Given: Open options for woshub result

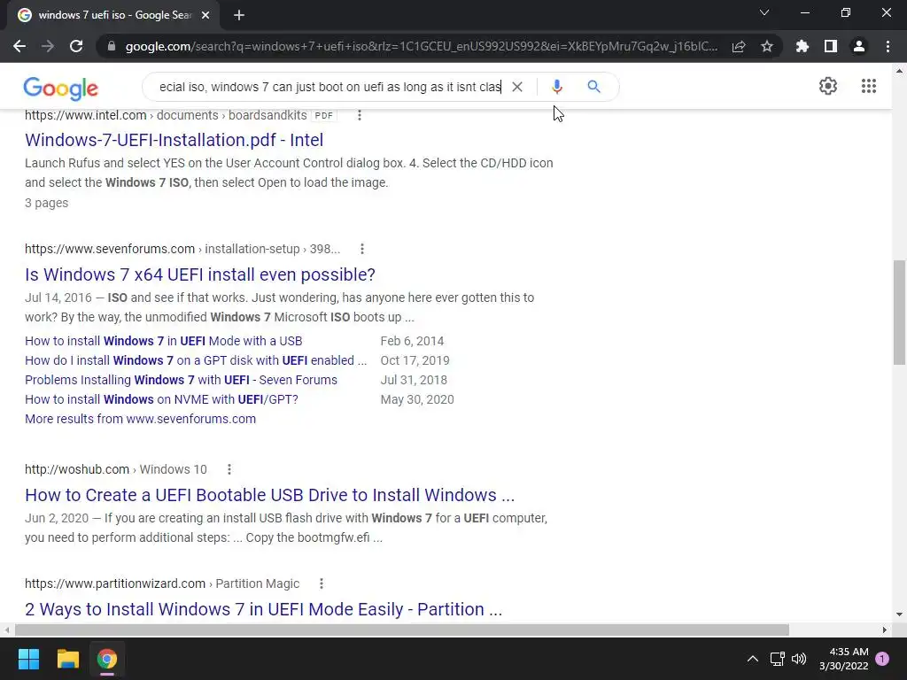Looking at the screenshot, I should [229, 469].
